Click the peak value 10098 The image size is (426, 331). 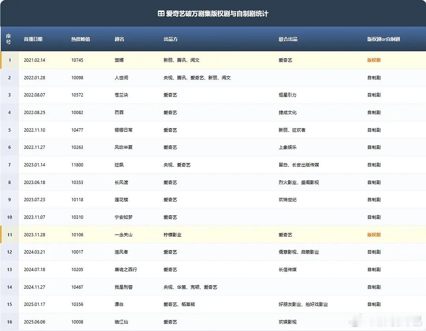click(x=77, y=78)
